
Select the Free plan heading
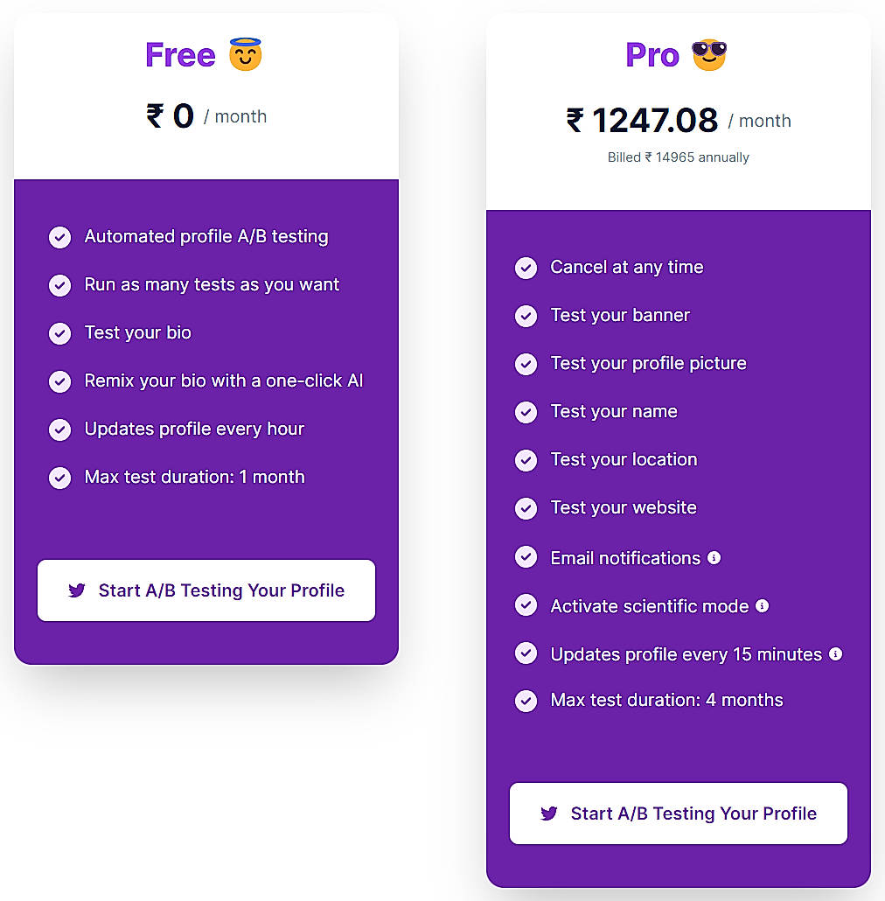(180, 54)
